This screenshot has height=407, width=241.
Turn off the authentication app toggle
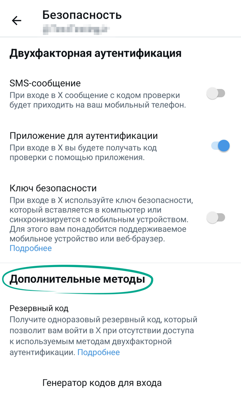[220, 146]
